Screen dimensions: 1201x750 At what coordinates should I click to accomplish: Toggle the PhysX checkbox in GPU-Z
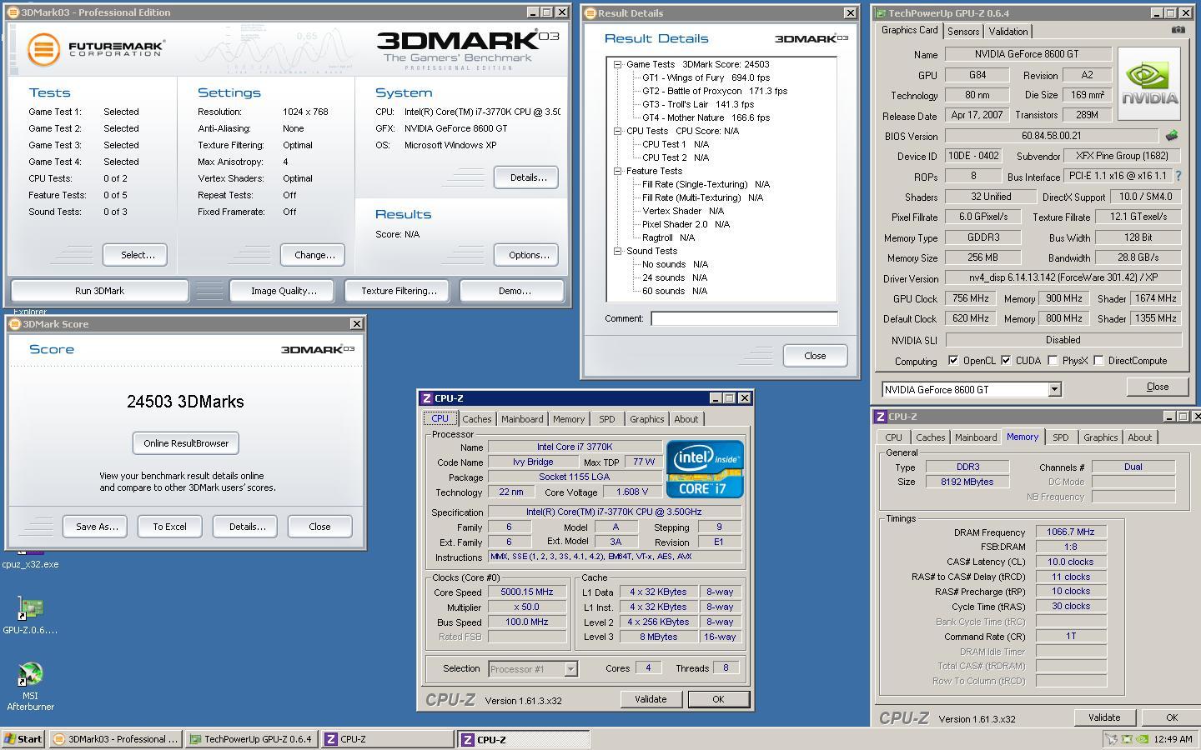pos(1053,361)
